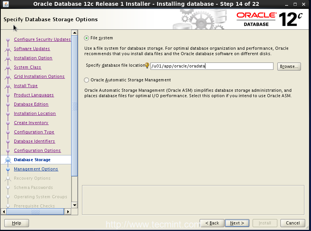Screen dimensions: 311x231
Task: Click the help hint icon beside file location
Action: pos(147,65)
